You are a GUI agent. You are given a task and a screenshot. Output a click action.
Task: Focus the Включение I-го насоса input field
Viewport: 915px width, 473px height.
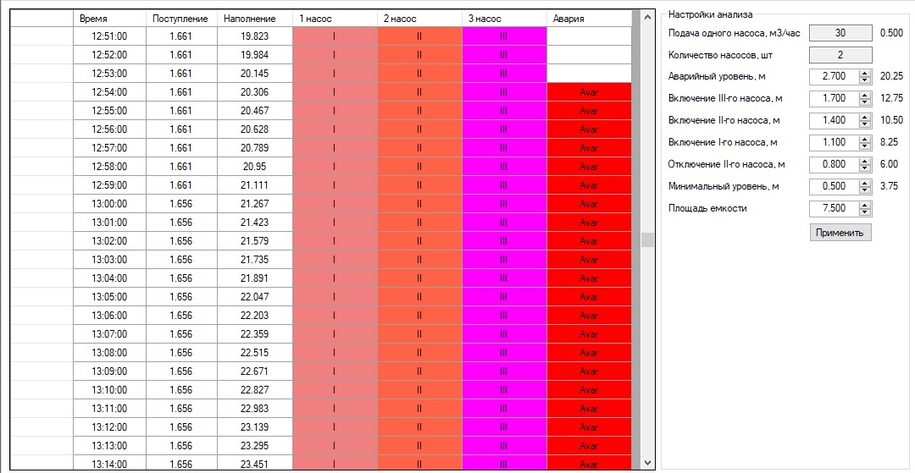pyautogui.click(x=834, y=143)
